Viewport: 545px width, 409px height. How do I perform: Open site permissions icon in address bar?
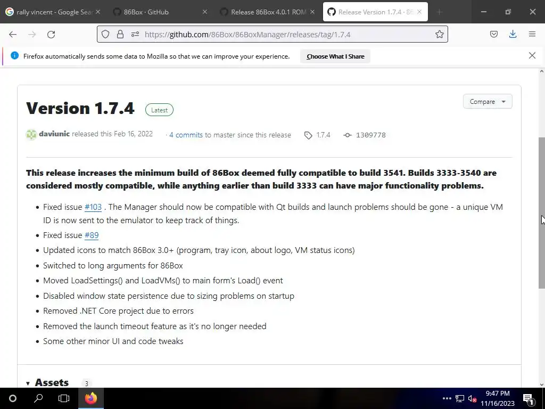click(x=135, y=34)
